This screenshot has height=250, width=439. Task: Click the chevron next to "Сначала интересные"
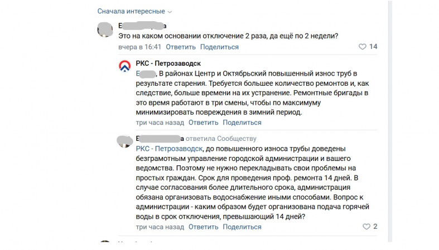170,12
